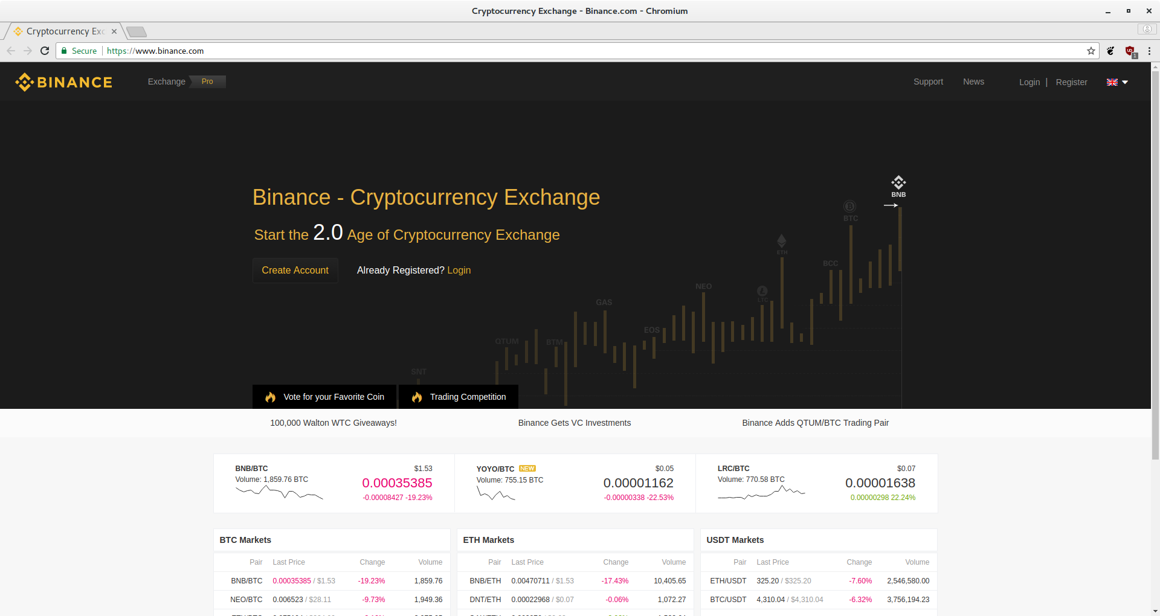Screen dimensions: 1160x616
Task: Click the BTC Markets heading
Action: point(245,540)
